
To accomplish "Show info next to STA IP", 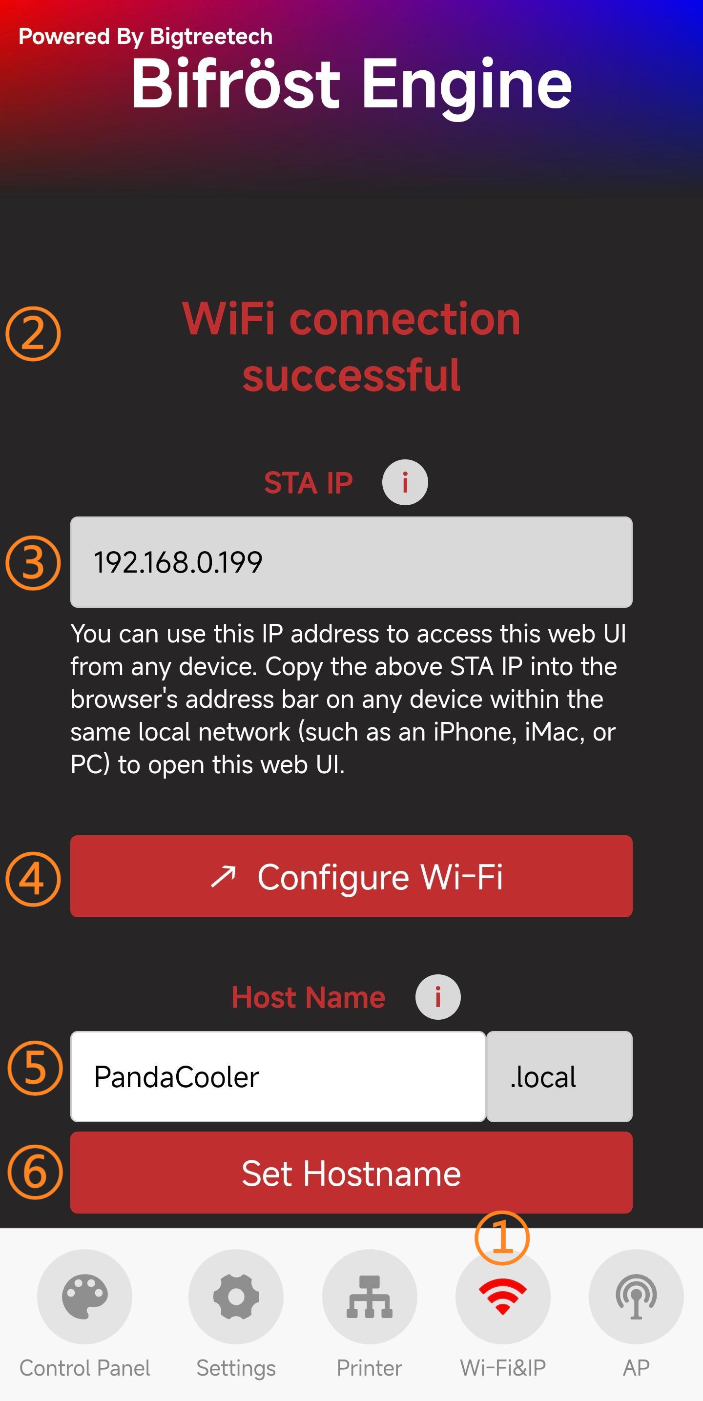I will (405, 482).
